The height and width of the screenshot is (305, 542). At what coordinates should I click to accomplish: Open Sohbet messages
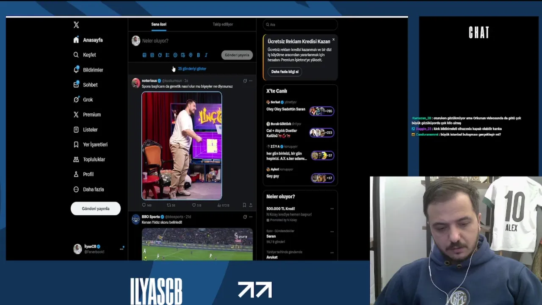pyautogui.click(x=86, y=85)
